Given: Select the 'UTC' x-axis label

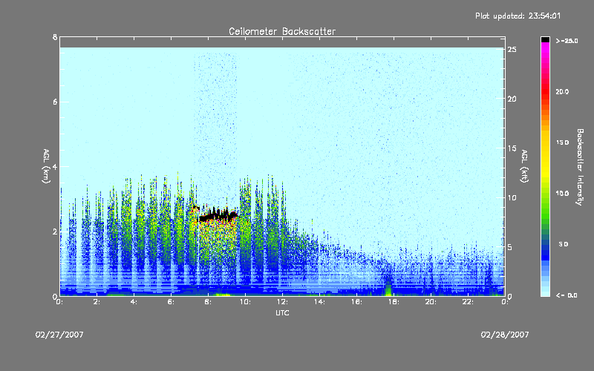Looking at the screenshot, I should pos(282,312).
